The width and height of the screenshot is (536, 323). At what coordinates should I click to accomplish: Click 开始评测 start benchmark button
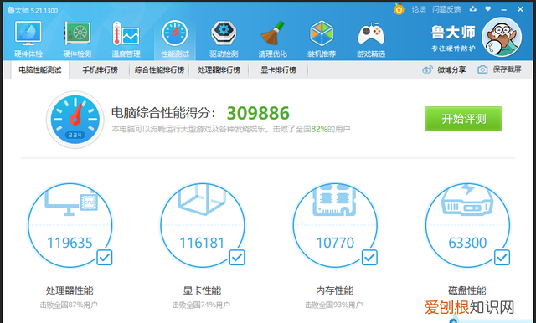(463, 119)
